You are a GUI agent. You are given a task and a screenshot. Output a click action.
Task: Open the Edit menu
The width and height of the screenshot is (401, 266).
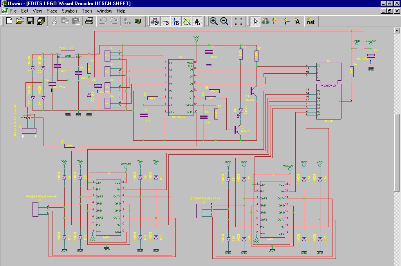tap(25, 11)
